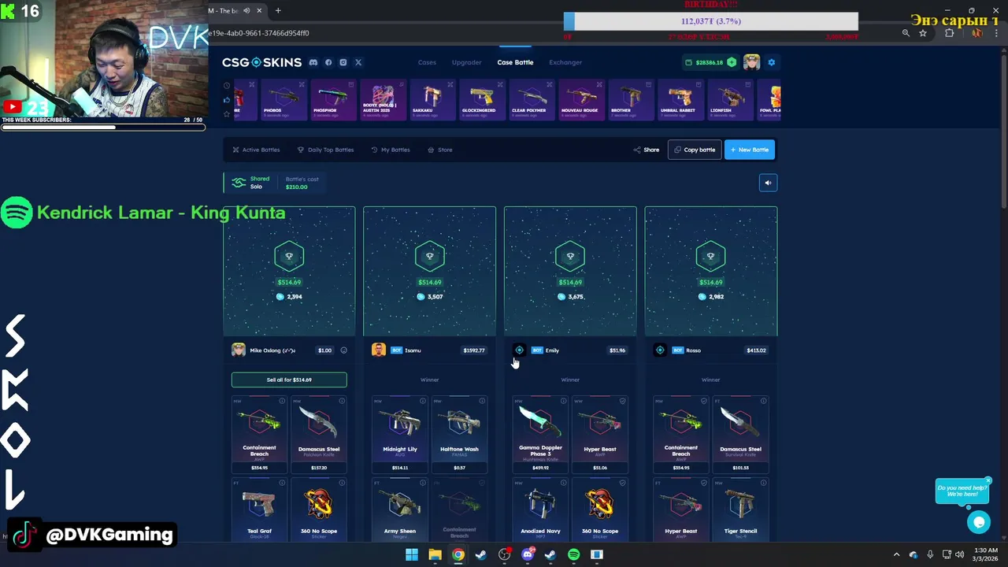The width and height of the screenshot is (1008, 567).
Task: Click Isamu's $1592.77 total value
Action: tap(474, 350)
